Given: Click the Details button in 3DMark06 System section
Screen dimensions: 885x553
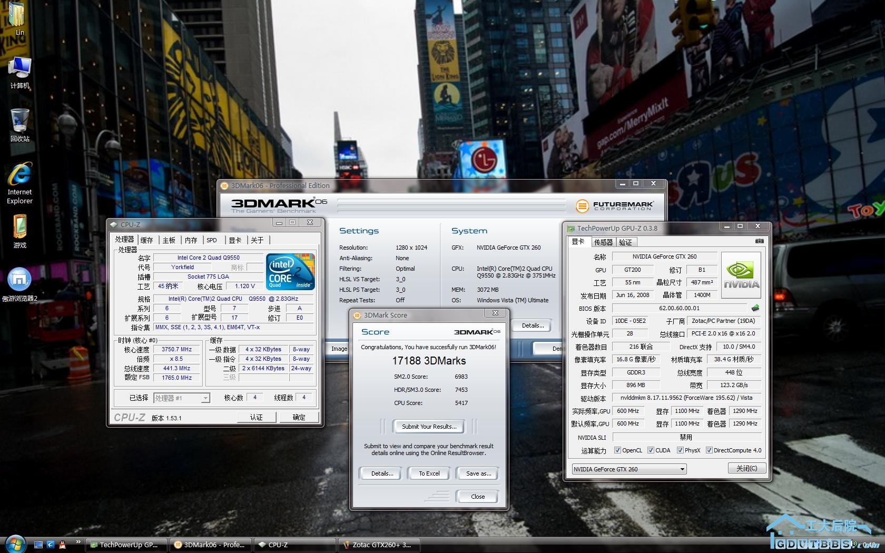Looking at the screenshot, I should [x=533, y=325].
